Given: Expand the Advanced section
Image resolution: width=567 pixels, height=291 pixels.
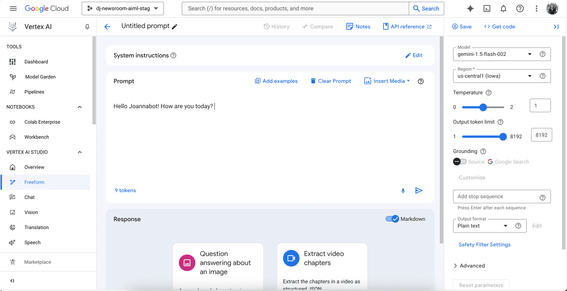Looking at the screenshot, I should tap(469, 266).
